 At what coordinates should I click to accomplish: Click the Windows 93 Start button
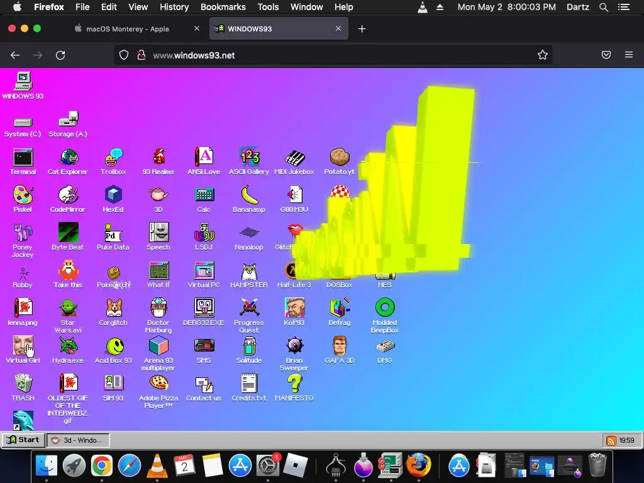23,440
